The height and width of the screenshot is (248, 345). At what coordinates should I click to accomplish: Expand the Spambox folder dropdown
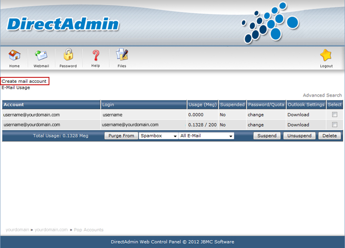[x=158, y=136]
